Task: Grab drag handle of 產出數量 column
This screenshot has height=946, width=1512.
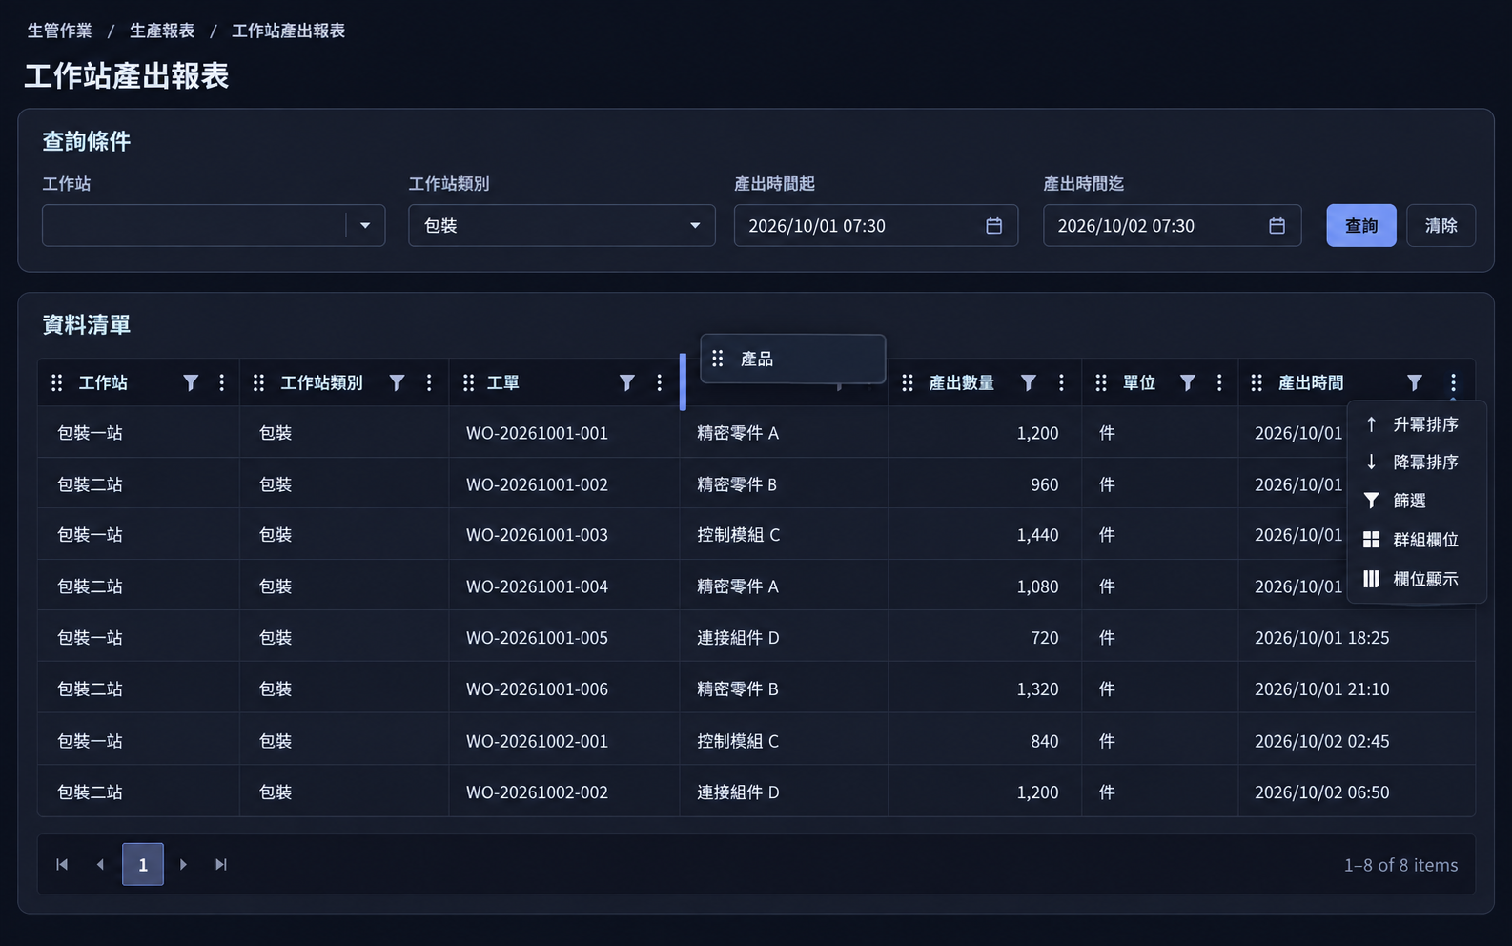Action: click(908, 382)
